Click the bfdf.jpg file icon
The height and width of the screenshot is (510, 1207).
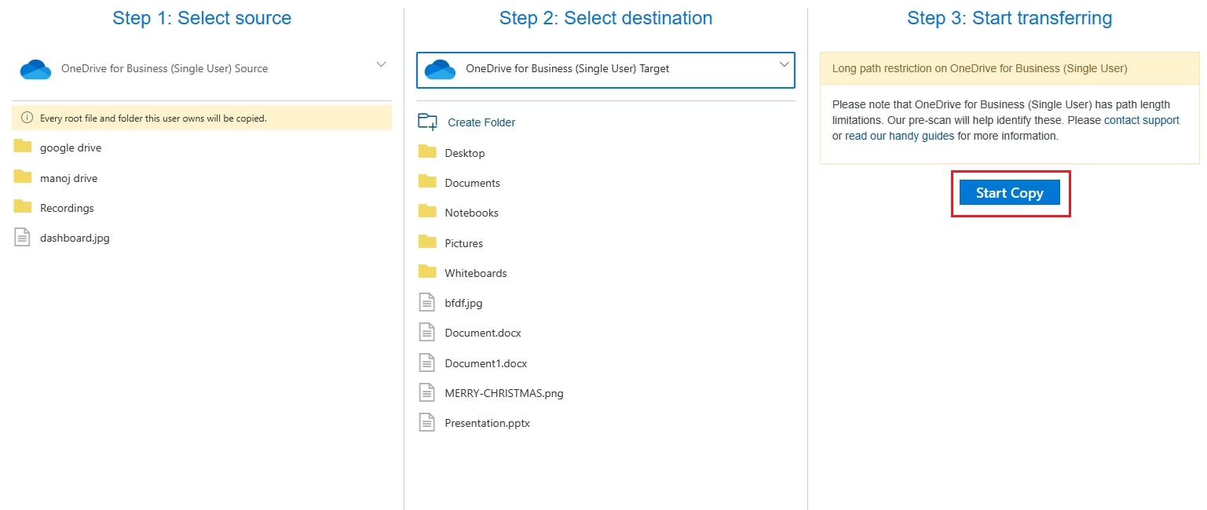426,302
